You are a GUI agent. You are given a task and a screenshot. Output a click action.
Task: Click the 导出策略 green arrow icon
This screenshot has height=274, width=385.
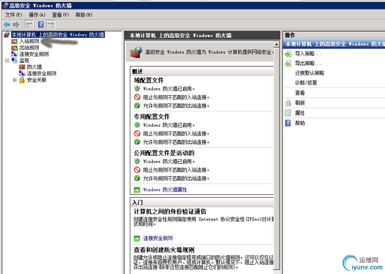288,63
